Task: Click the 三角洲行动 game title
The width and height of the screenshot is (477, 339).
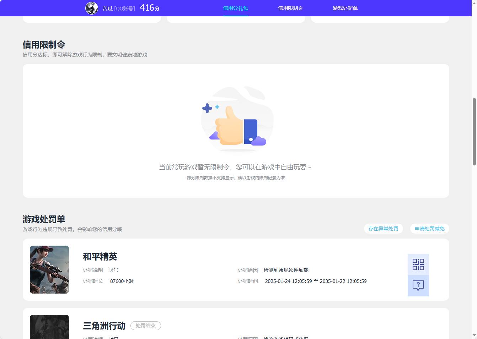Action: tap(104, 326)
